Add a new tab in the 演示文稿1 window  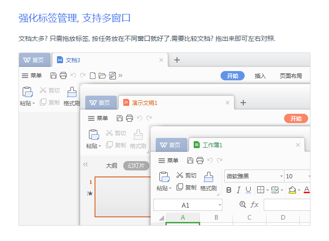pyautogui.click(x=243, y=103)
